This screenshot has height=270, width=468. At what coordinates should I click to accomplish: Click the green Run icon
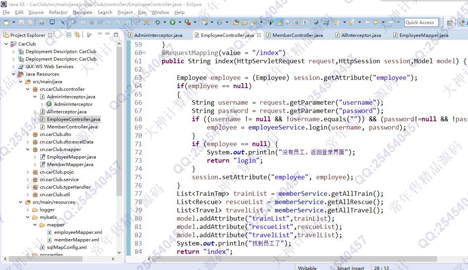tap(173, 22)
